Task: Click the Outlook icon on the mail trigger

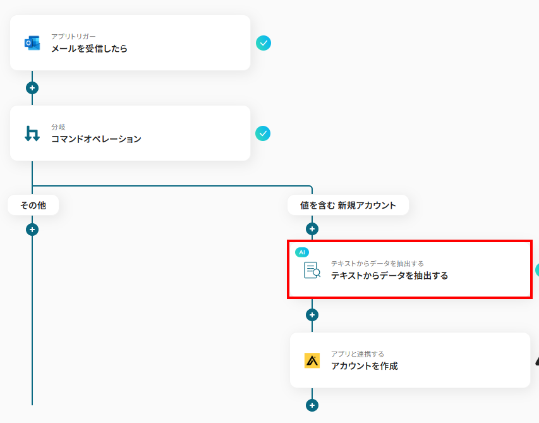Action: coord(31,42)
